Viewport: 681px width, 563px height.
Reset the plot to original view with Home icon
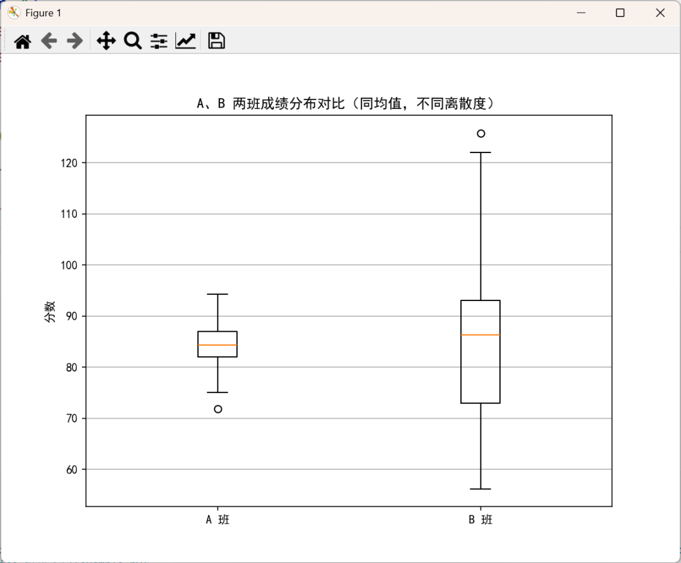coord(23,41)
